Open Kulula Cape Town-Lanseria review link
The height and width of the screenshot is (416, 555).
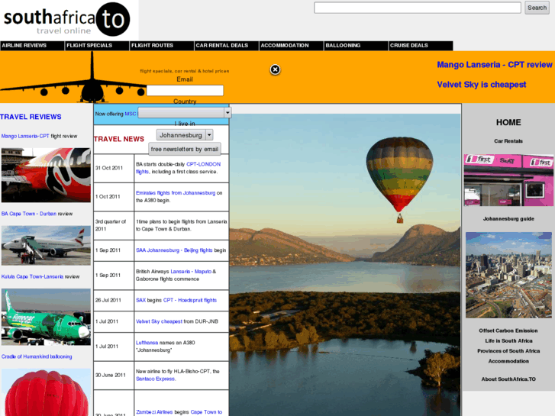32,276
